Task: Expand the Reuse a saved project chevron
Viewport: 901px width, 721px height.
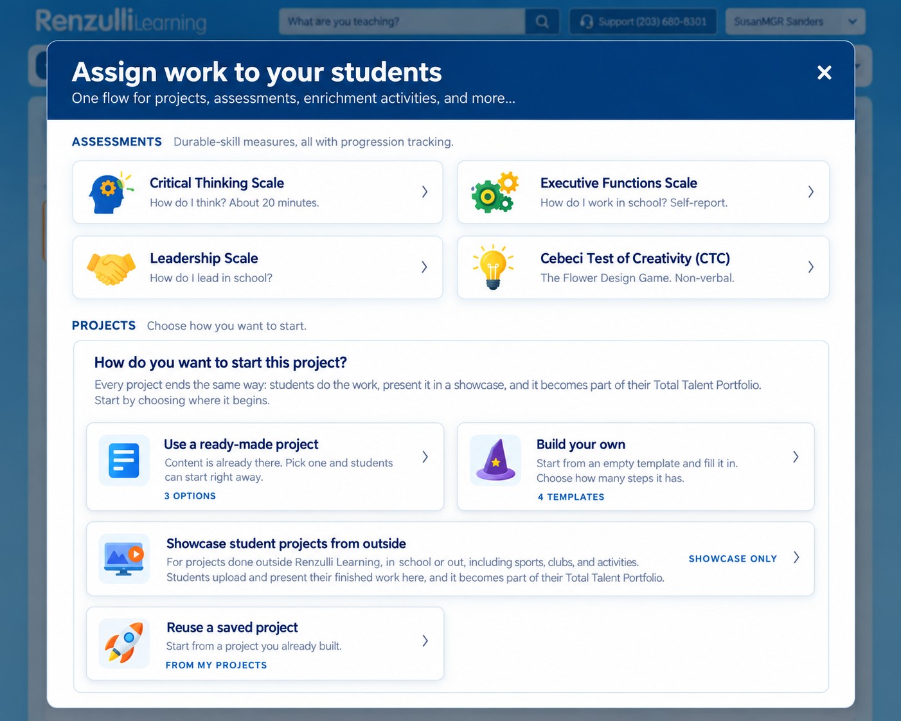Action: point(425,641)
